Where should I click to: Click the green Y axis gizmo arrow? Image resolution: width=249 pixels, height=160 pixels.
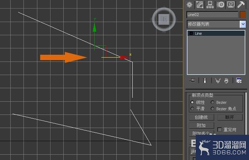[x=95, y=27]
